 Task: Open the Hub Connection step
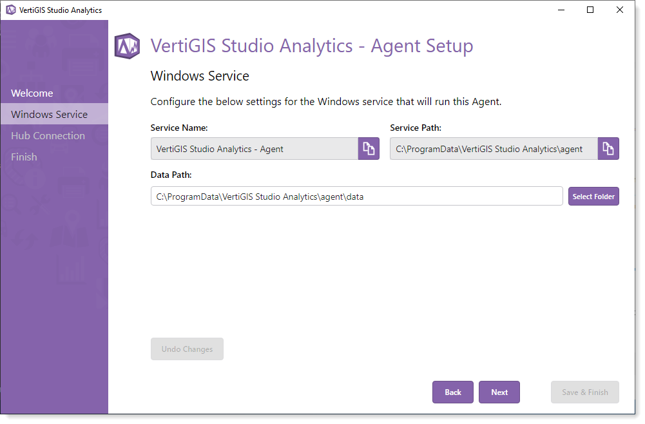[x=48, y=136]
